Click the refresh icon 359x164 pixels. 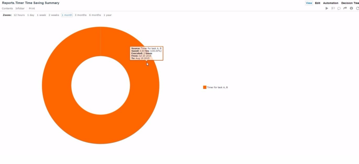[357, 8]
